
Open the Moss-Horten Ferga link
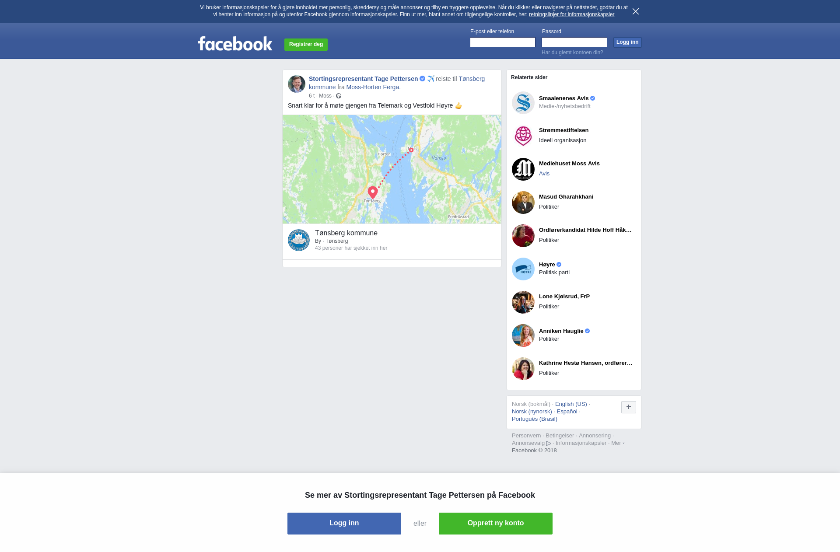pos(374,87)
